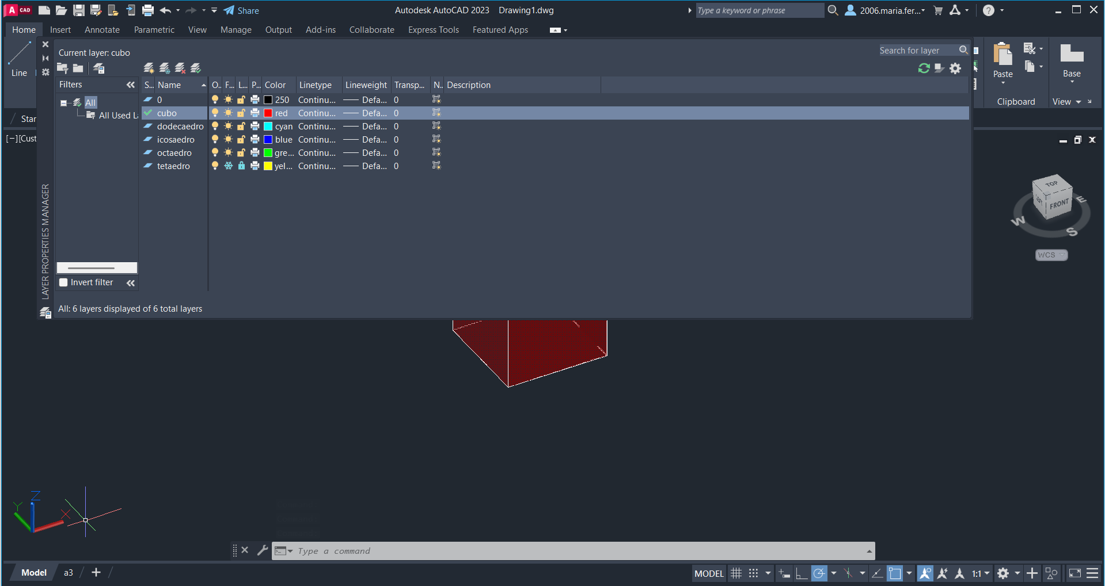Open the Undo history dropdown arrow
1105x586 pixels.
[178, 10]
